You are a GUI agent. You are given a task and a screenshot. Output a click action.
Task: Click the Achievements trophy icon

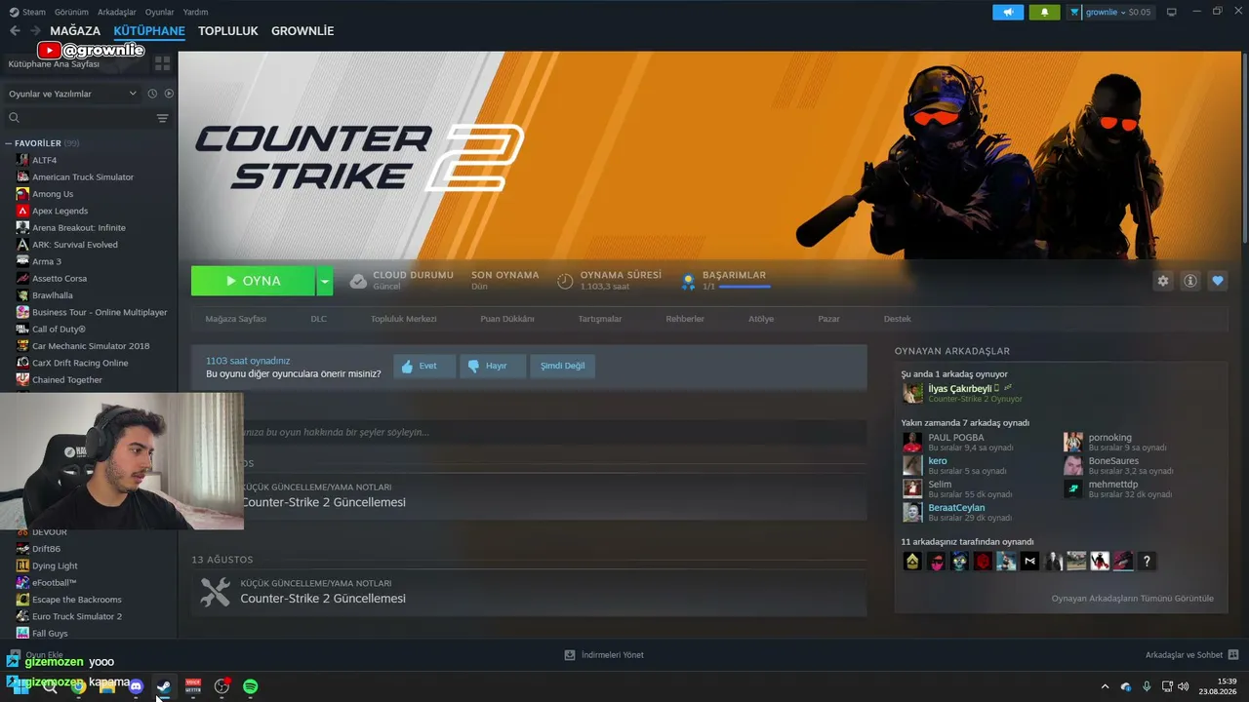click(688, 281)
